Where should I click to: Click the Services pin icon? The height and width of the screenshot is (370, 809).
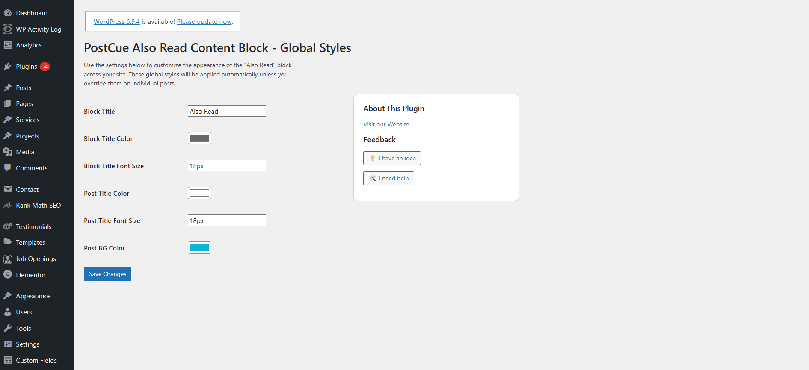tap(8, 120)
